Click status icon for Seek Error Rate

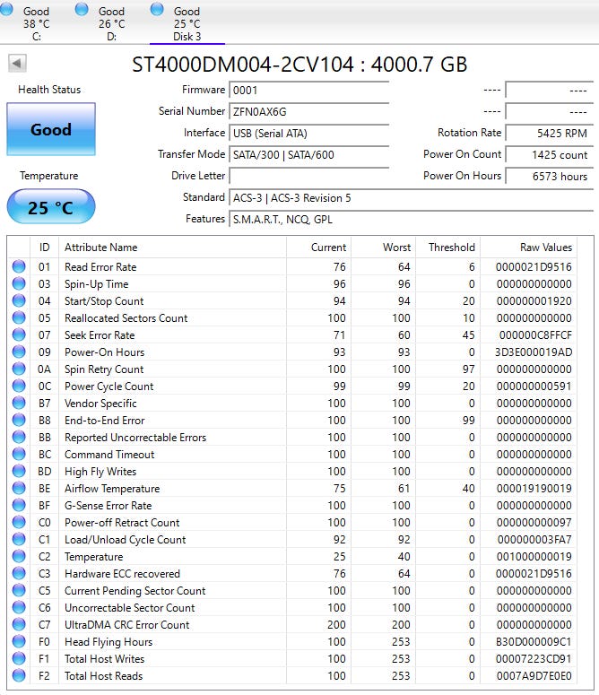(x=19, y=334)
